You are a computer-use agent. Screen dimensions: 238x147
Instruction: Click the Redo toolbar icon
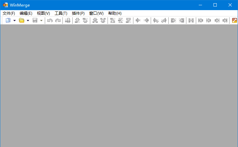[x=58, y=20]
